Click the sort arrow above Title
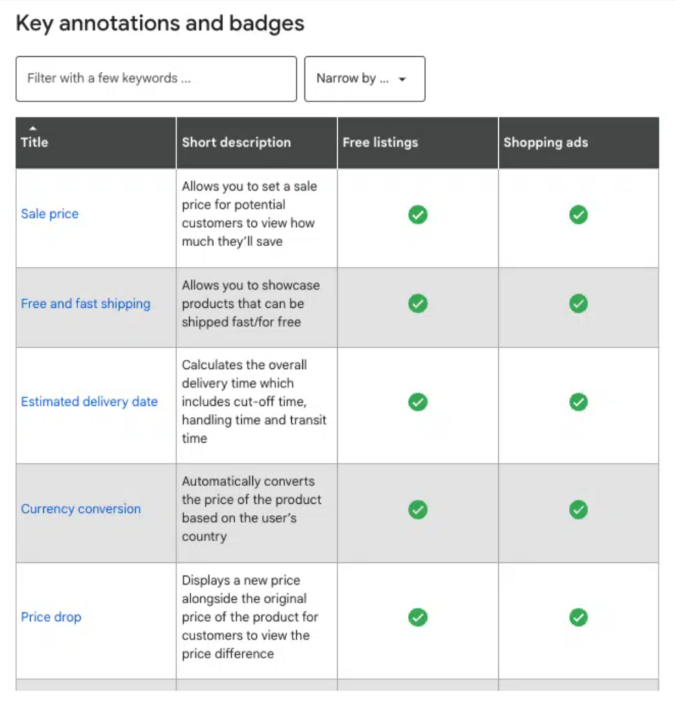Viewport: 675px width, 702px height. coord(33,128)
